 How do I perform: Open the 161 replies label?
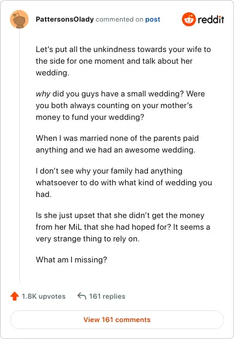coord(107,296)
